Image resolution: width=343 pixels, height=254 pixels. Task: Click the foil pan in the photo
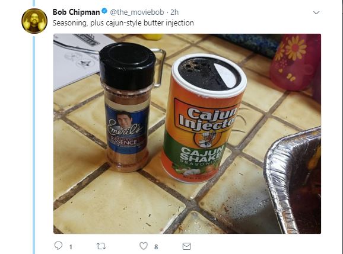(x=293, y=181)
